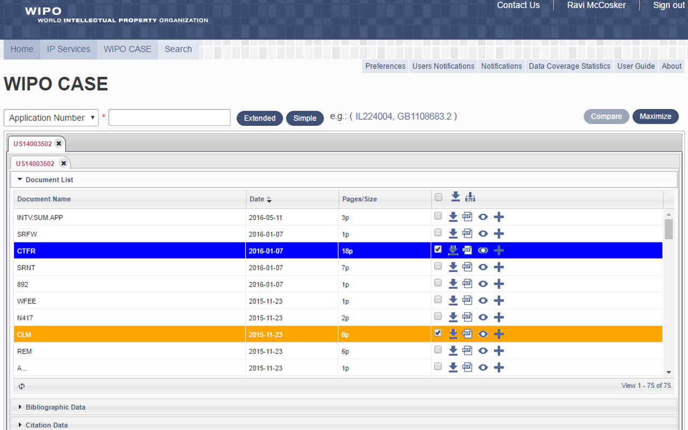Viewport: 688px width, 430px height.
Task: Download the INTV.SUM.APP document
Action: [453, 217]
